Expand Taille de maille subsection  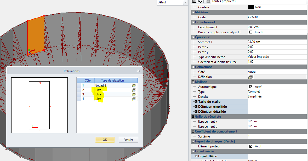[196, 102]
